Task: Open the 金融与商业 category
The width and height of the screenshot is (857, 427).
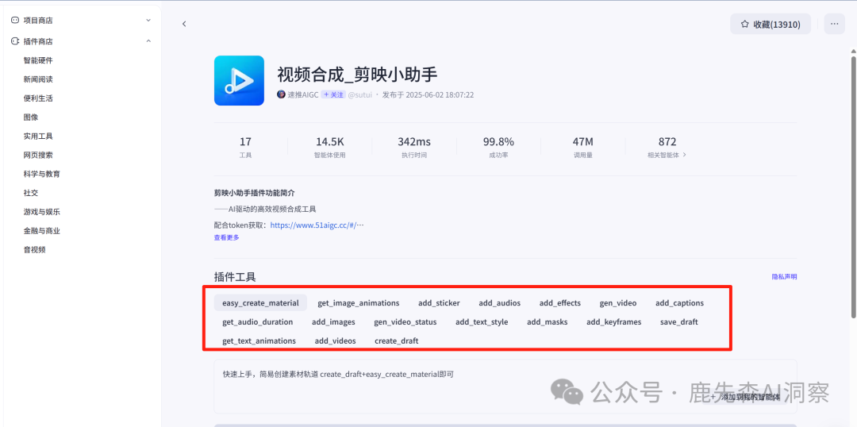Action: coord(42,231)
